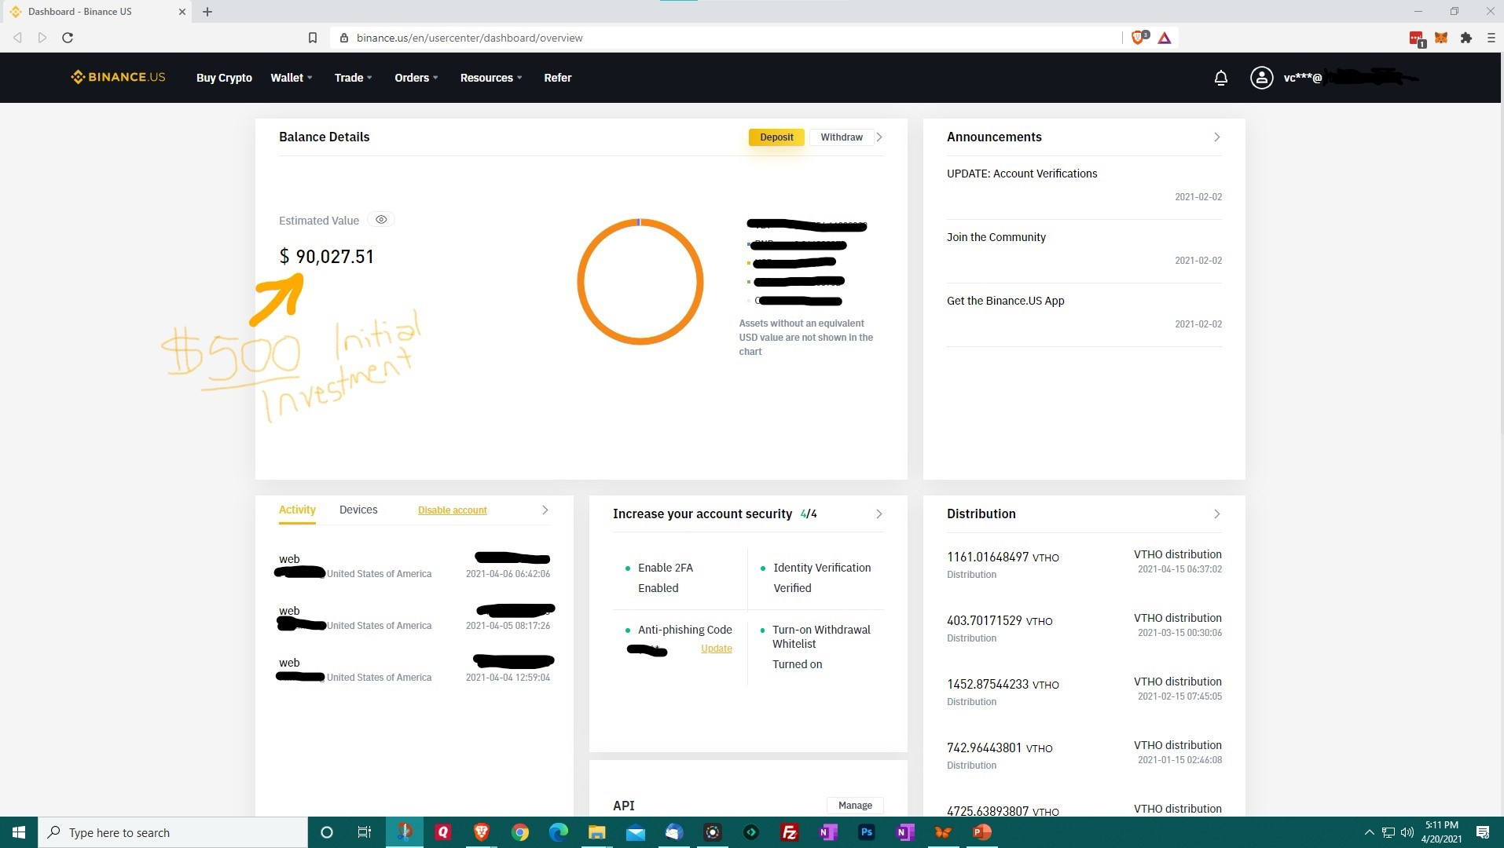Image resolution: width=1504 pixels, height=848 pixels.
Task: Expand the Announcements panel chevron
Action: [x=1216, y=137]
